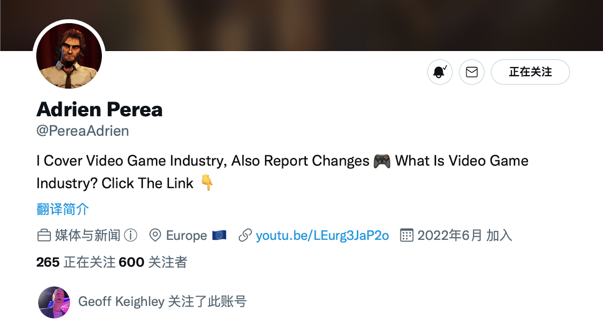603x329 pixels.
Task: Click the calendar join date icon
Action: [406, 235]
